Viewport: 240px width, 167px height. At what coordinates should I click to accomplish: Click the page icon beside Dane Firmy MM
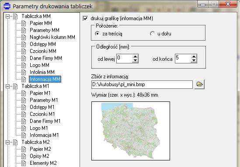click(x=24, y=58)
